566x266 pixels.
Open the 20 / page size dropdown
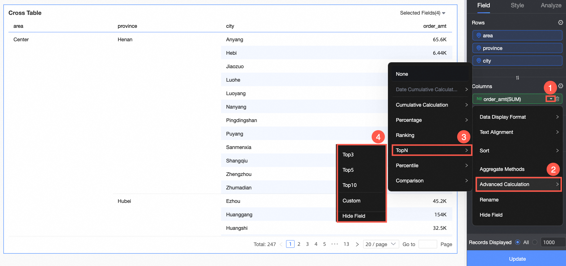[381, 244]
